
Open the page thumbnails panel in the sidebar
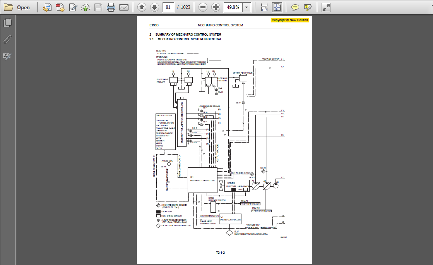[7, 23]
